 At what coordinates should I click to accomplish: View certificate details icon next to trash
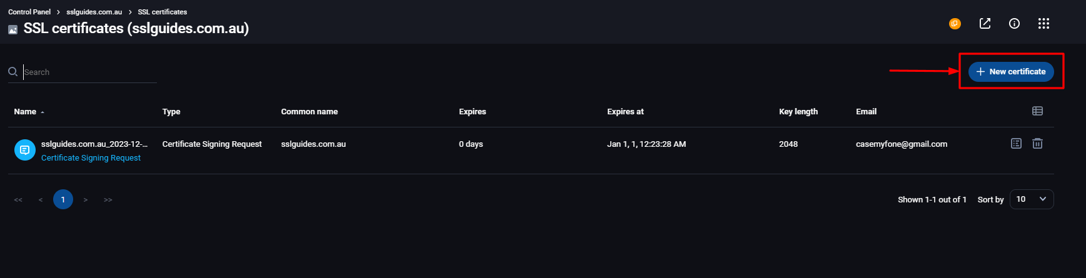1016,144
